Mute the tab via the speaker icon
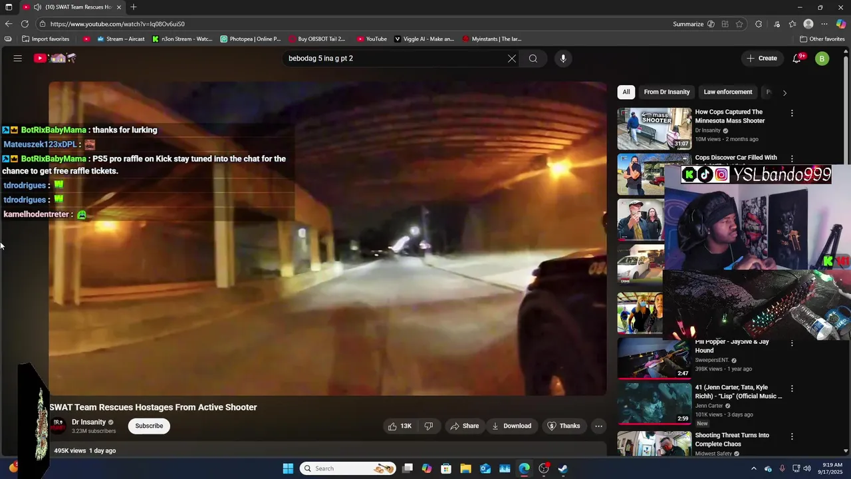The width and height of the screenshot is (851, 479). pyautogui.click(x=37, y=7)
